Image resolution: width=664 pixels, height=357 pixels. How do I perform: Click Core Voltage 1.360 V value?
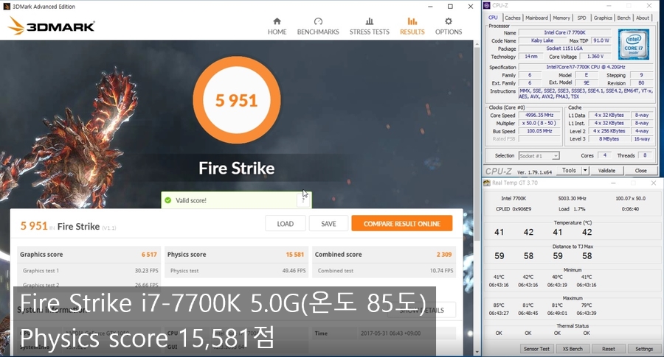pos(595,56)
